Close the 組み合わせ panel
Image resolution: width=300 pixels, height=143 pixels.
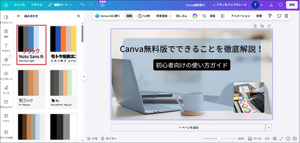78,16
